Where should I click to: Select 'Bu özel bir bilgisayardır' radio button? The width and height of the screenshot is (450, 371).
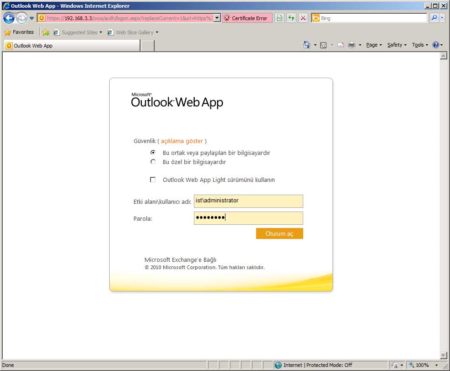click(x=153, y=162)
